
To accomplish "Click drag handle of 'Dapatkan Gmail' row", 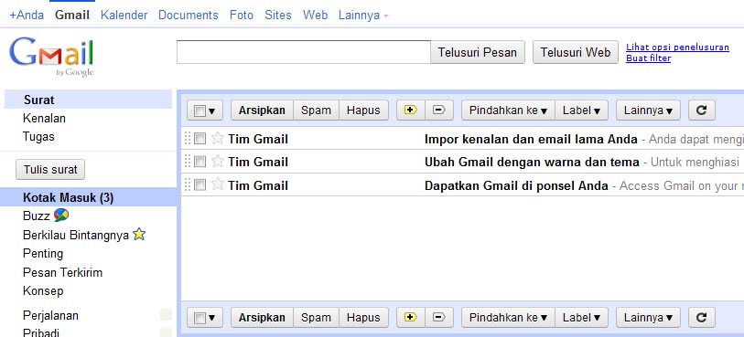I will click(187, 184).
